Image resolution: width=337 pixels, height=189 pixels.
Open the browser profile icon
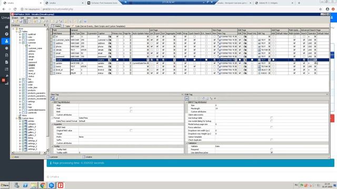tap(328, 9)
